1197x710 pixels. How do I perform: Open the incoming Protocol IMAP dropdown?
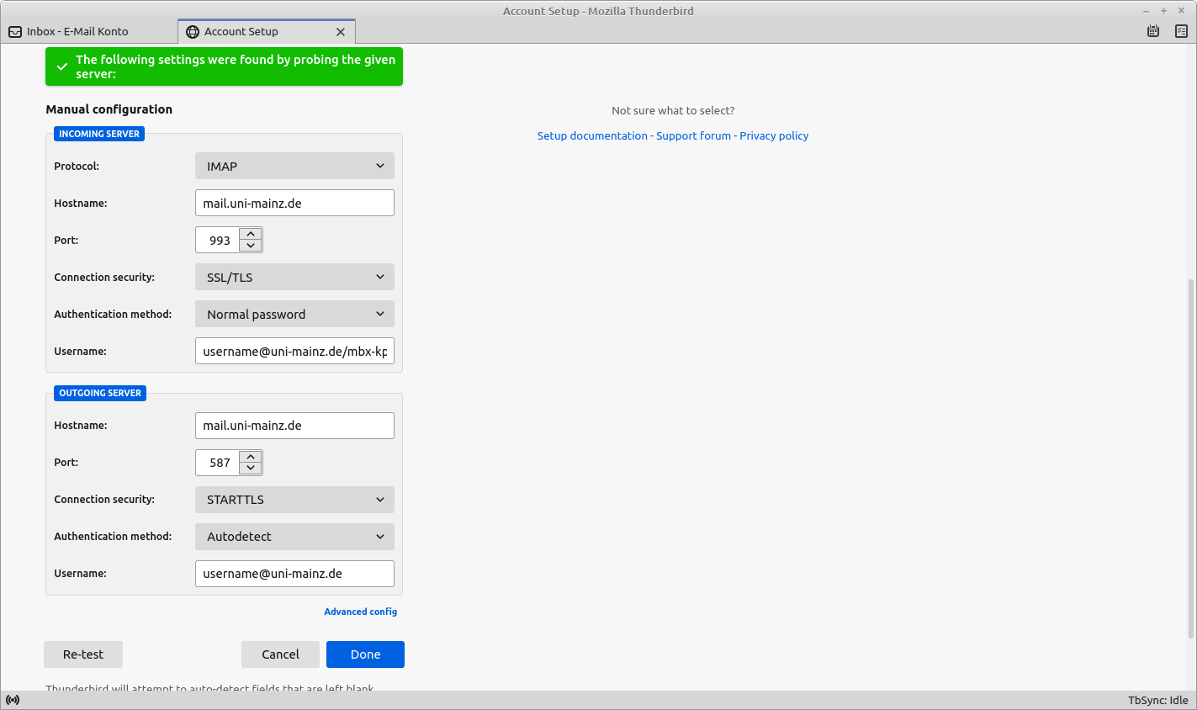coord(294,166)
